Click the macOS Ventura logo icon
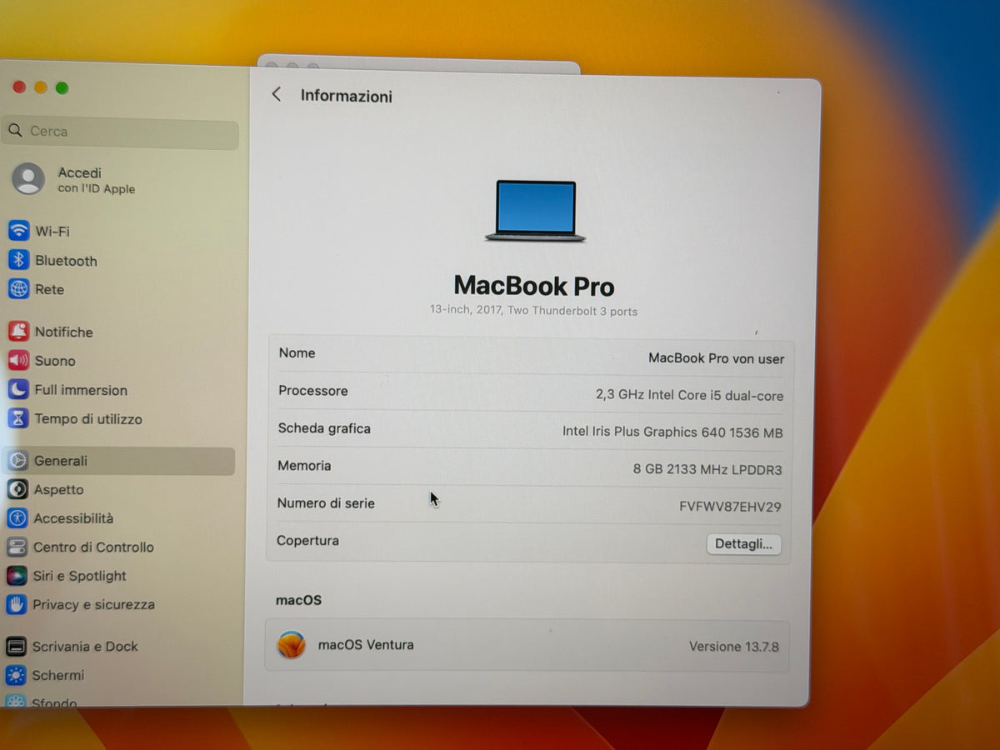Viewport: 1000px width, 750px height. pyautogui.click(x=291, y=644)
